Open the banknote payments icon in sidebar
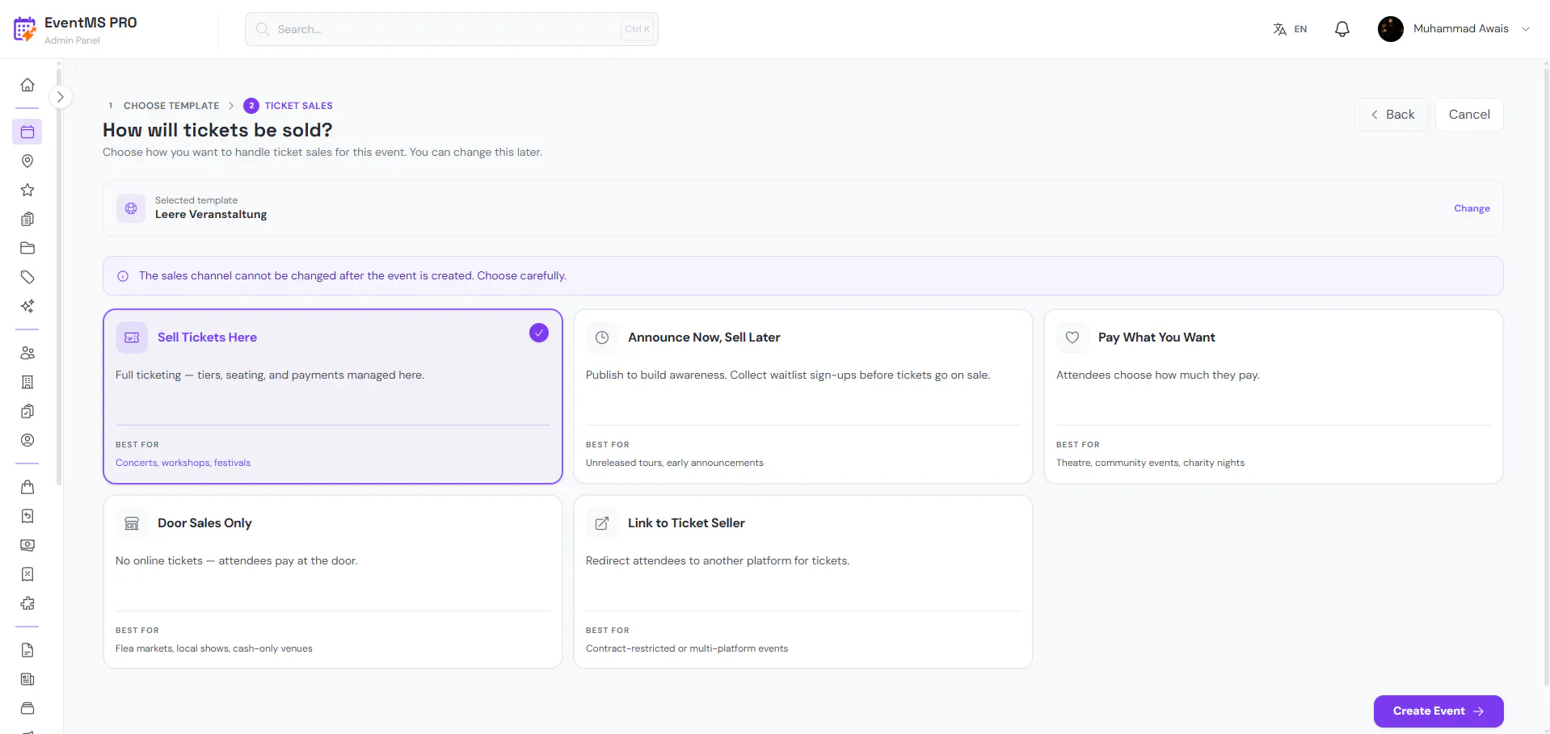This screenshot has width=1550, height=734. 27,545
